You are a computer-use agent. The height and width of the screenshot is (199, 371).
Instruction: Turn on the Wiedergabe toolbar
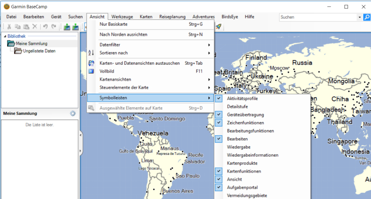click(238, 147)
